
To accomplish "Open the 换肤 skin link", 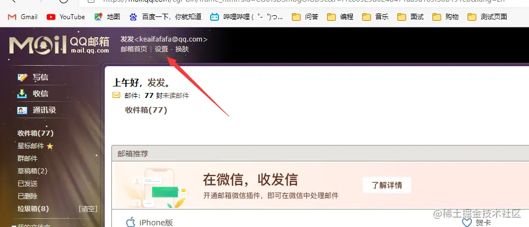I will point(182,49).
